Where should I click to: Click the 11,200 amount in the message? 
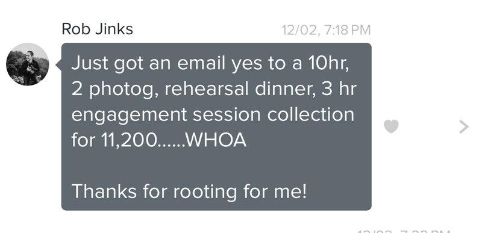pyautogui.click(x=128, y=141)
